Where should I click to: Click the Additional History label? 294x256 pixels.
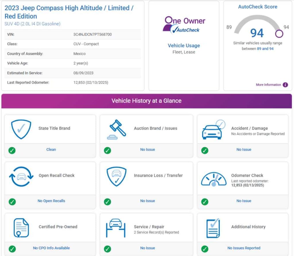[x=248, y=227]
